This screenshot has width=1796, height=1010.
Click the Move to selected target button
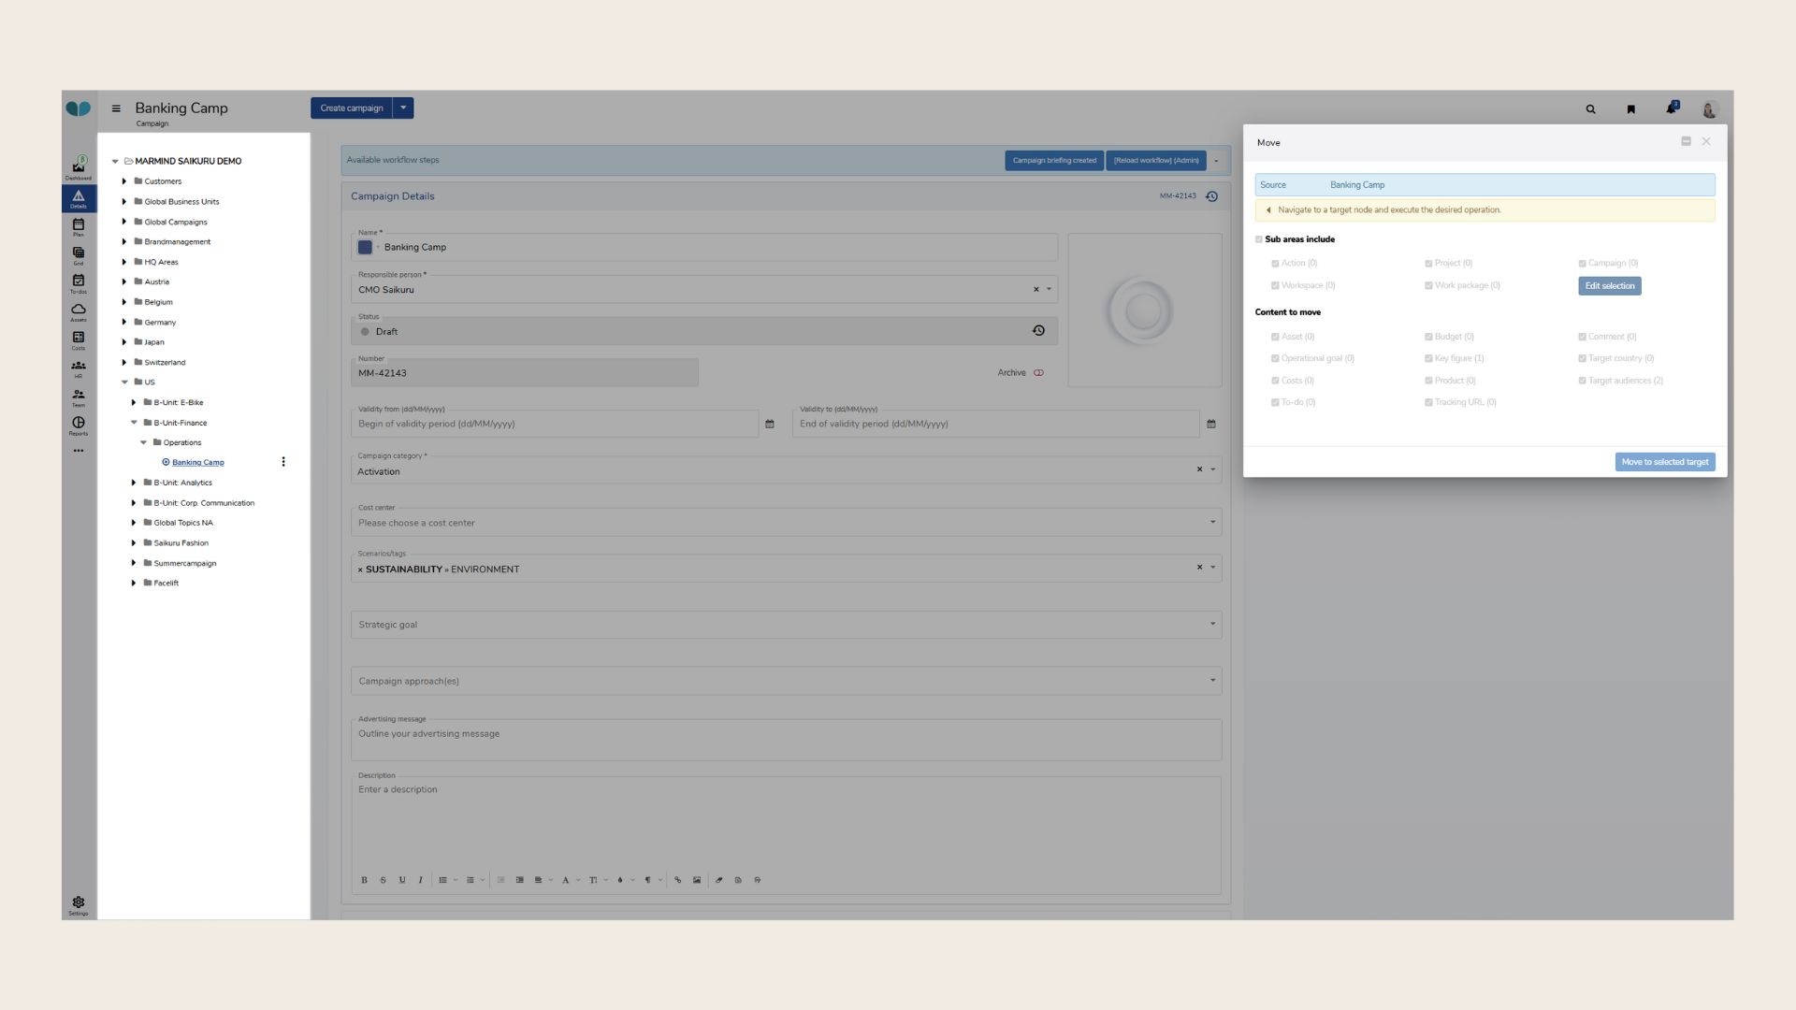click(1664, 462)
